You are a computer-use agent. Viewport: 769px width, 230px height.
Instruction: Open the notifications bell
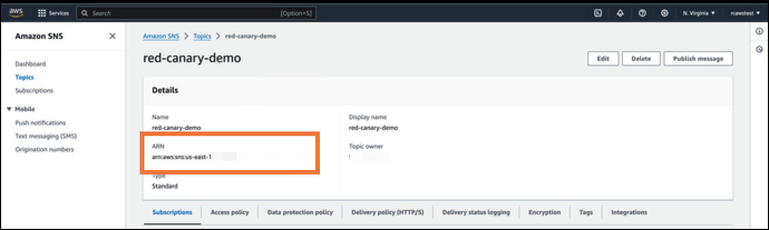(620, 13)
